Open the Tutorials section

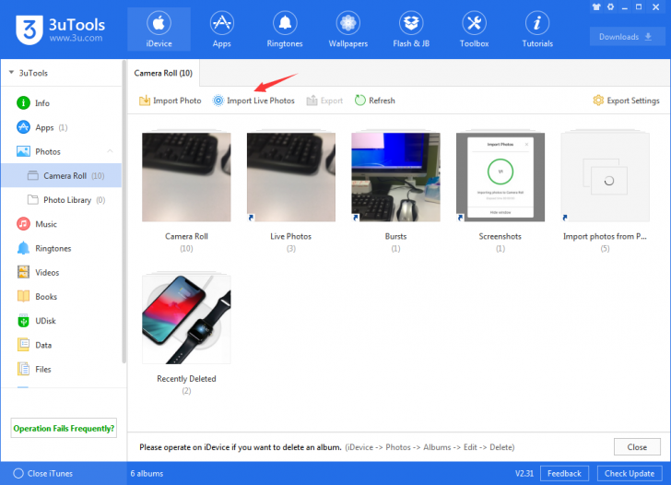click(x=537, y=30)
